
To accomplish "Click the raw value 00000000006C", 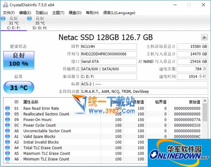I will point(187,137).
